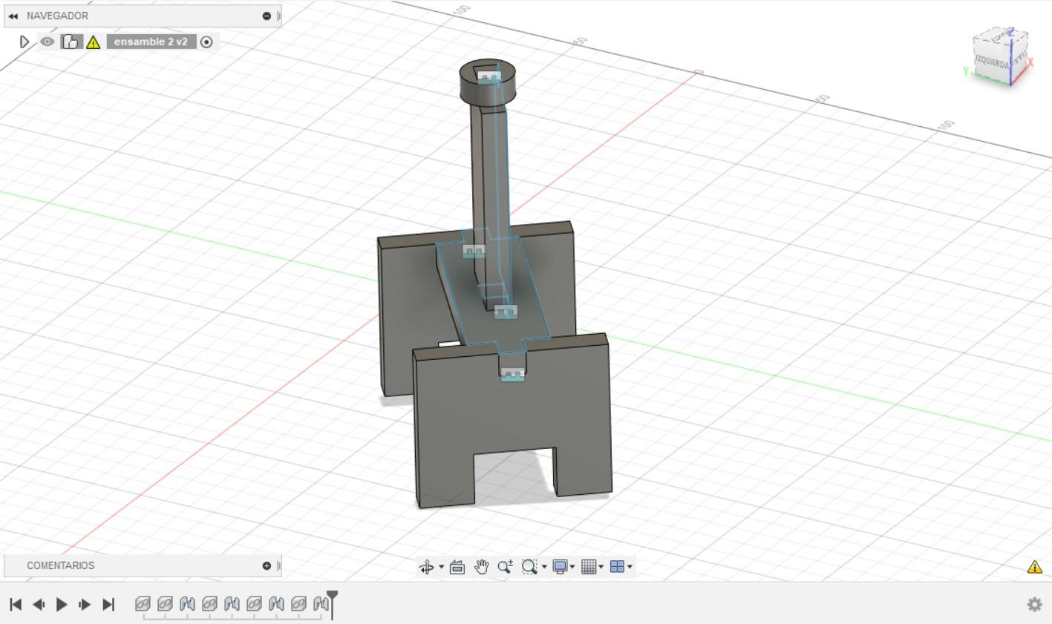This screenshot has height=624, width=1052.
Task: Open the Zoom Window options dropdown arrow
Action: (544, 567)
